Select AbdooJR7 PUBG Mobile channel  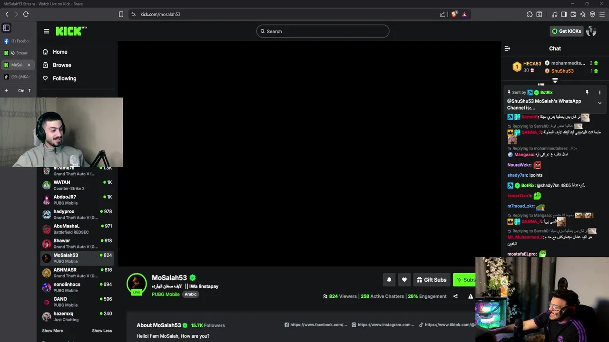point(77,200)
